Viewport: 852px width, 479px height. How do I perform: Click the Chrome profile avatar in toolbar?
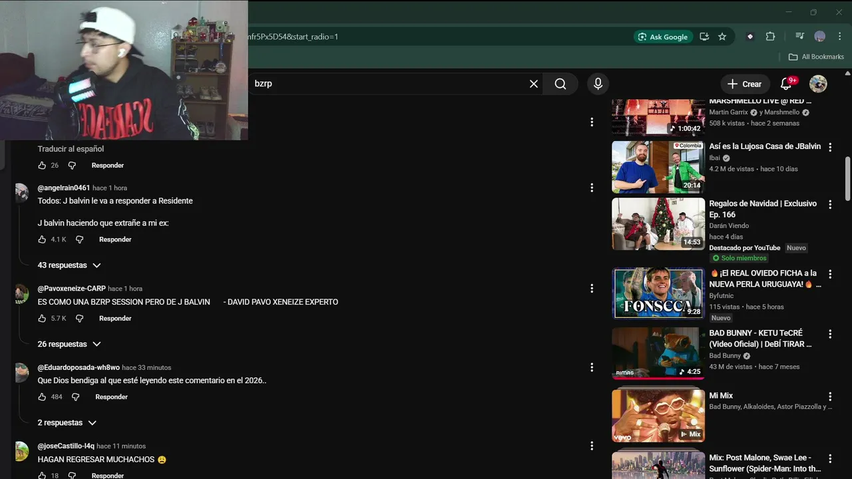(x=820, y=37)
